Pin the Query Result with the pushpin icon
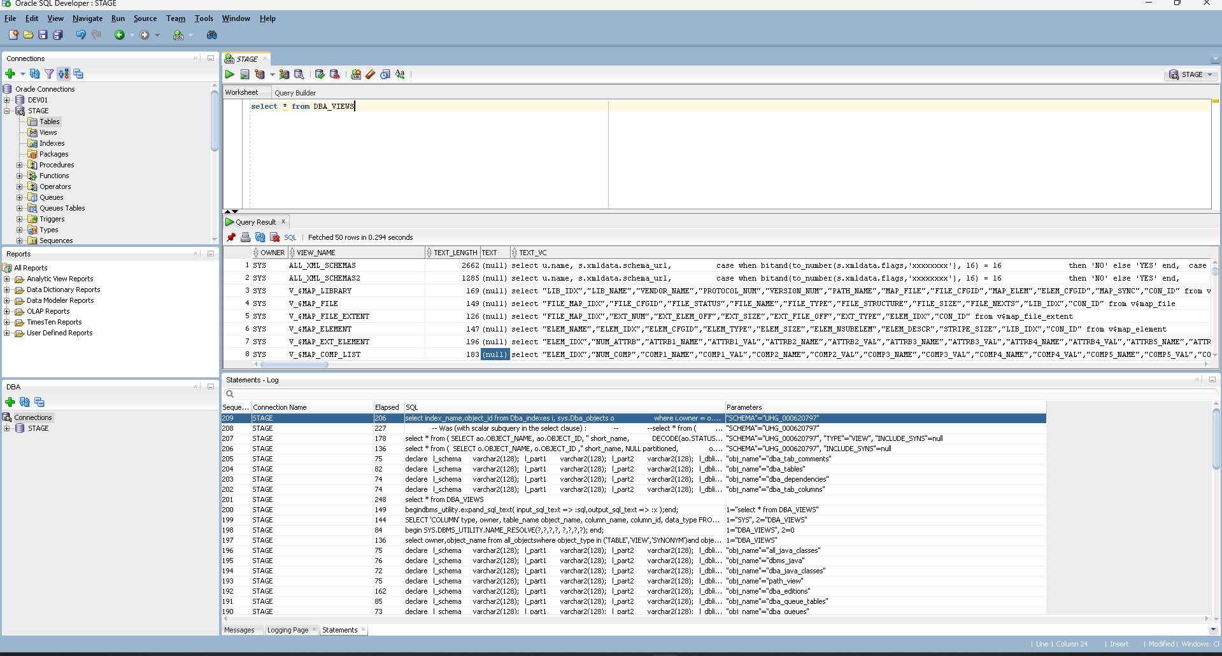This screenshot has height=656, width=1222. pos(231,237)
